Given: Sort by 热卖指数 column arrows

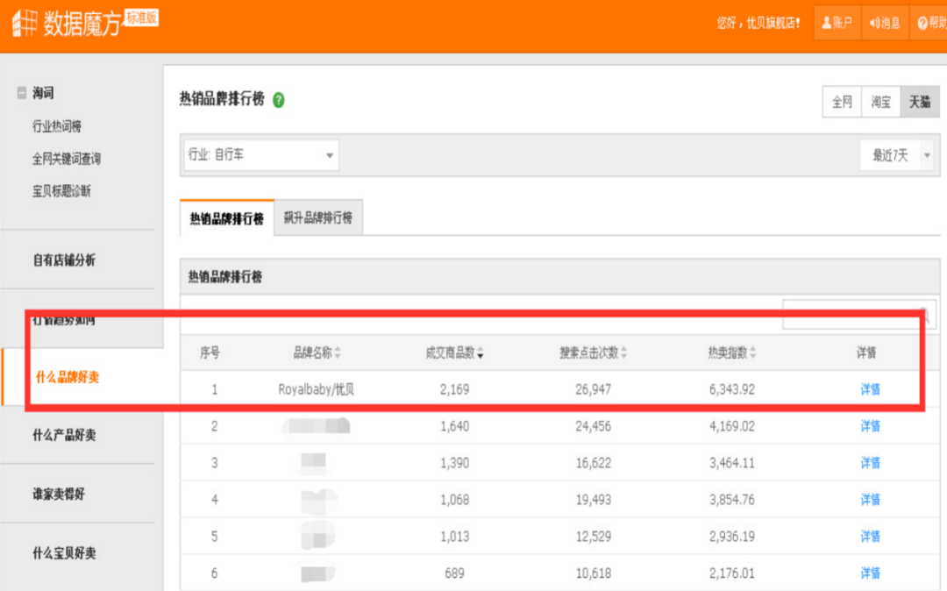Looking at the screenshot, I should tap(753, 352).
